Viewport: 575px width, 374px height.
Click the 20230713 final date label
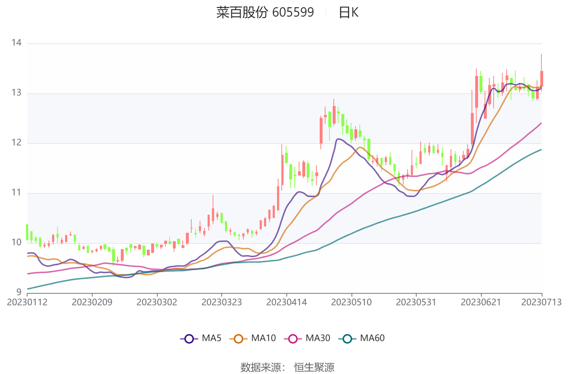541,302
